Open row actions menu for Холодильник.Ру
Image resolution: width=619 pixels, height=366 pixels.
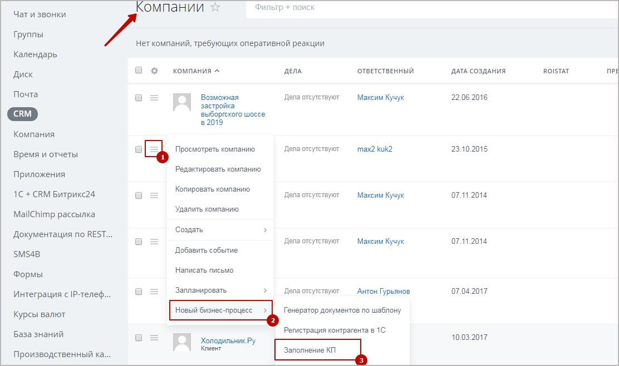click(154, 338)
